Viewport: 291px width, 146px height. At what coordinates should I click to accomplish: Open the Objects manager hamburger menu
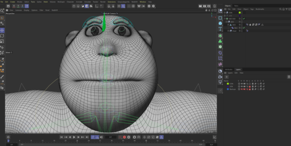click(225, 9)
